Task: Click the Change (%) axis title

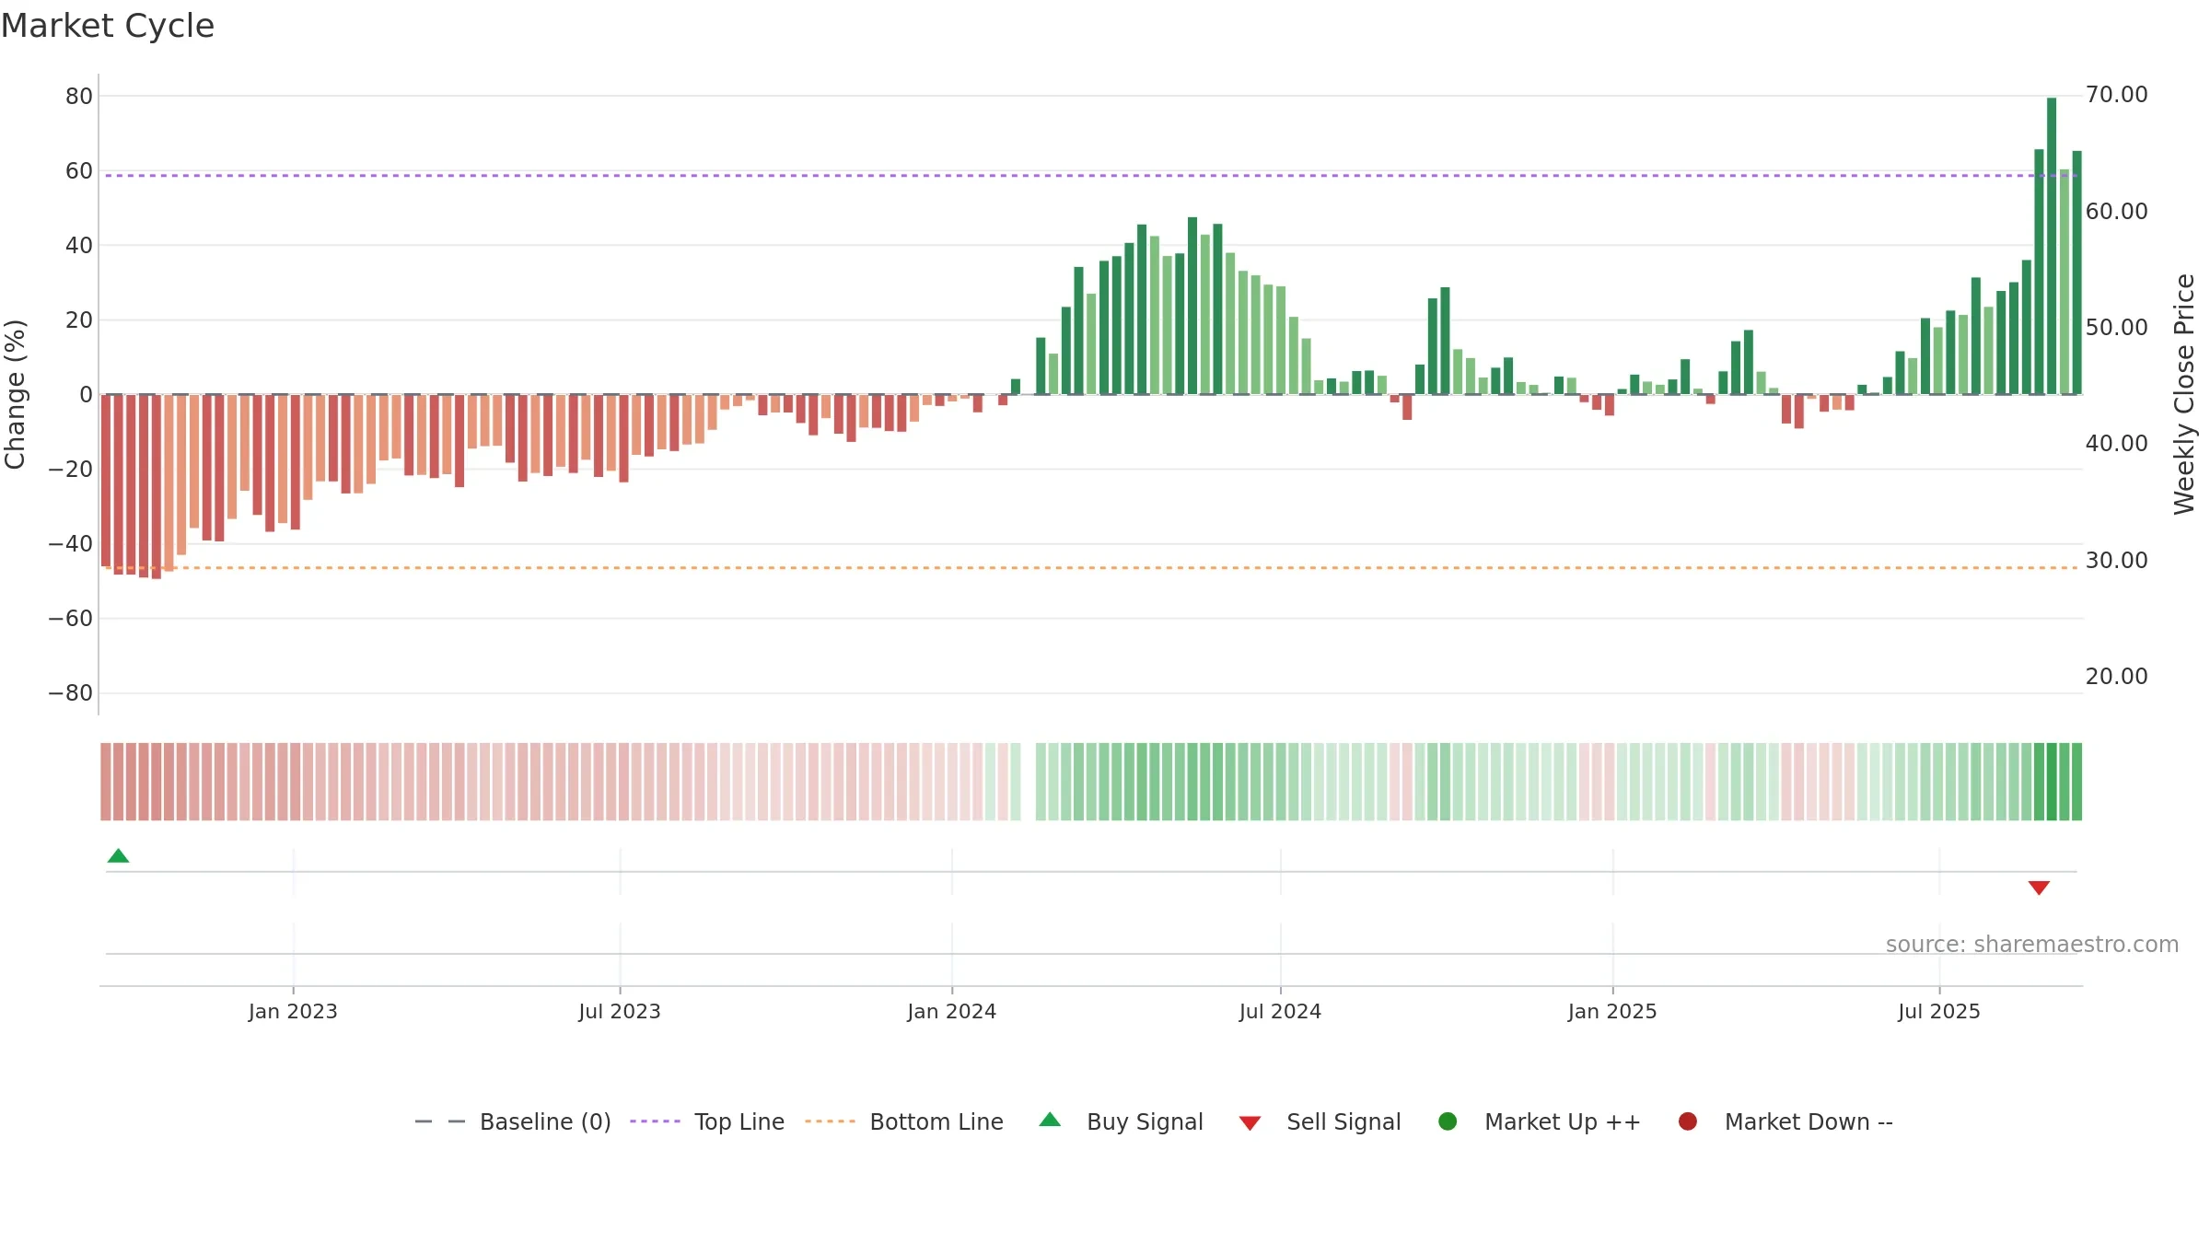Action: [15, 394]
